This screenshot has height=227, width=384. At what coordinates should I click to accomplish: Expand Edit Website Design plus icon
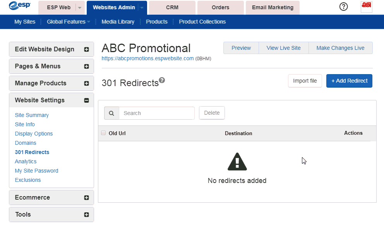tap(86, 49)
